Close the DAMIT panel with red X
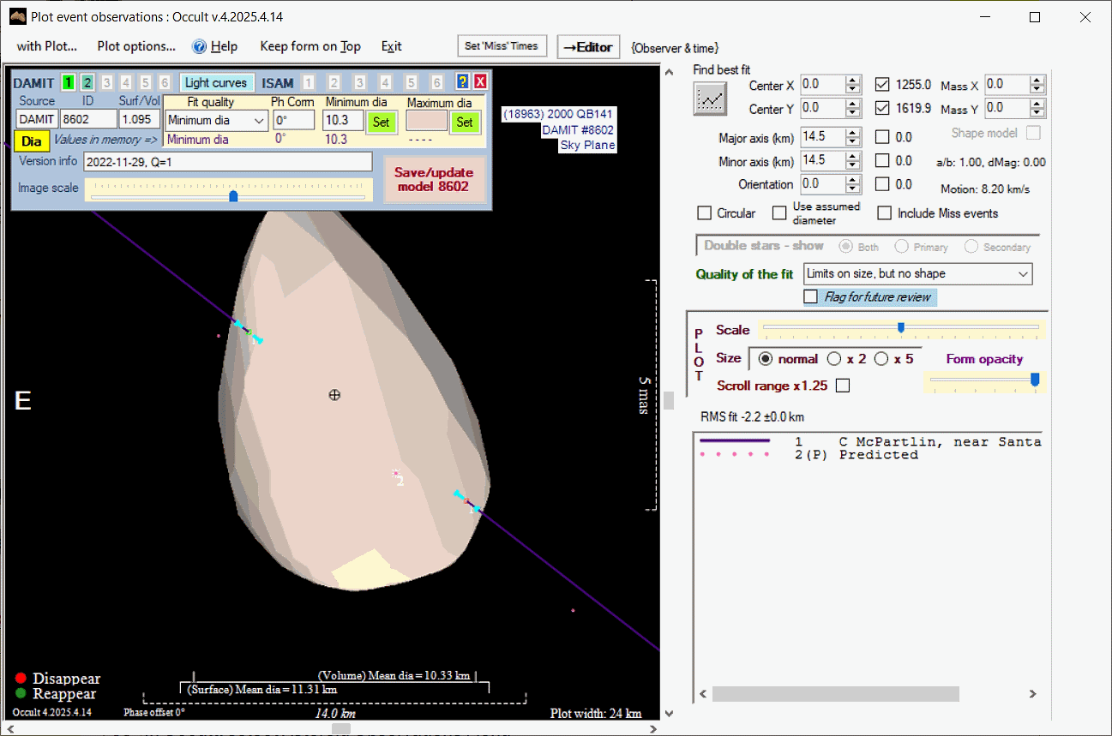Image resolution: width=1112 pixels, height=736 pixels. [x=480, y=82]
